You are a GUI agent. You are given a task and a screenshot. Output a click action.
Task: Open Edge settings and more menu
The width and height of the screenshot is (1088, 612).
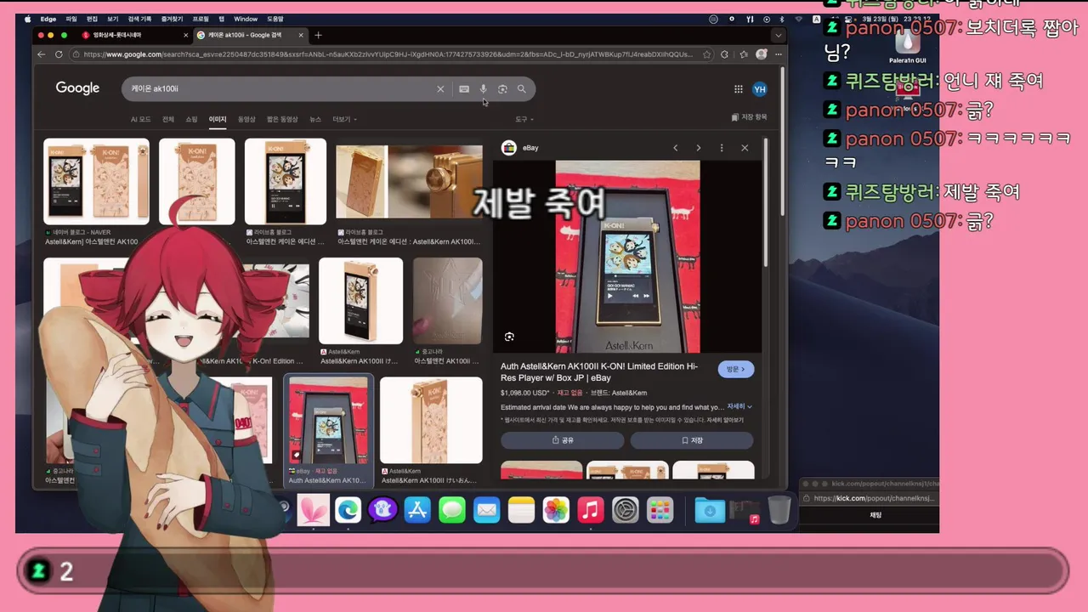click(778, 54)
